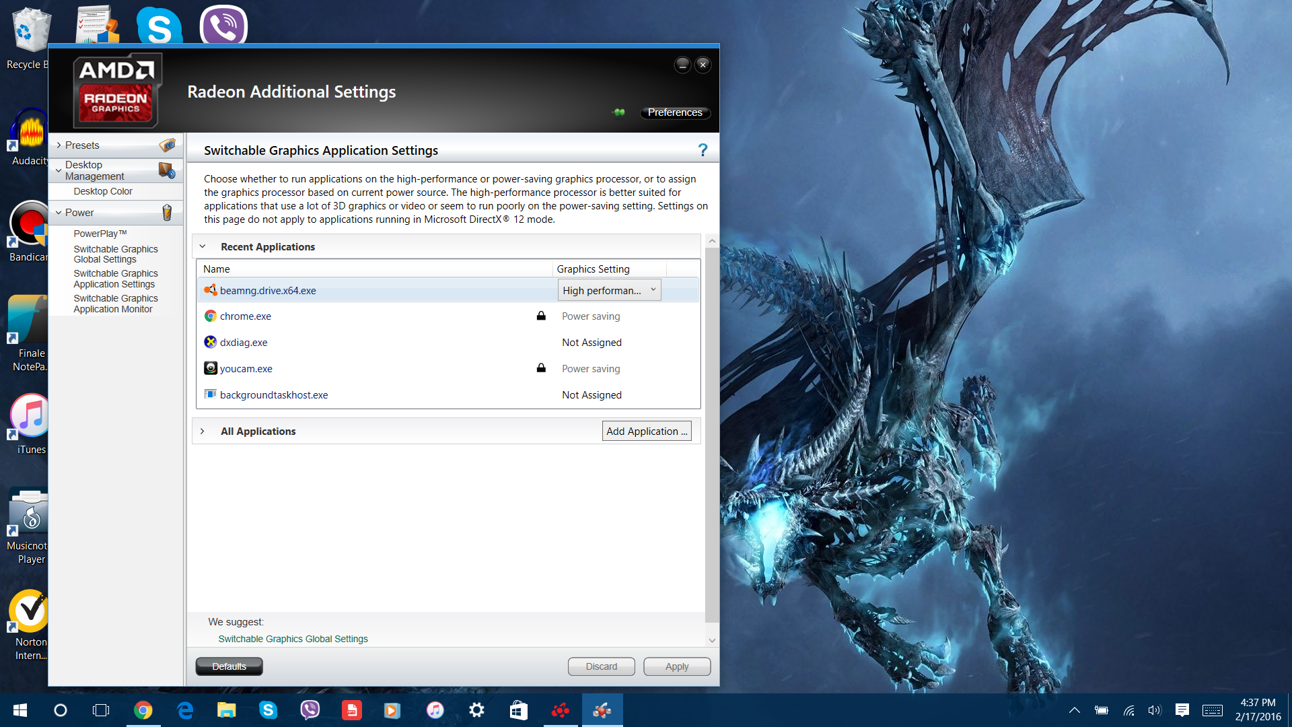Click the green pin icon beside Preferences

click(619, 112)
